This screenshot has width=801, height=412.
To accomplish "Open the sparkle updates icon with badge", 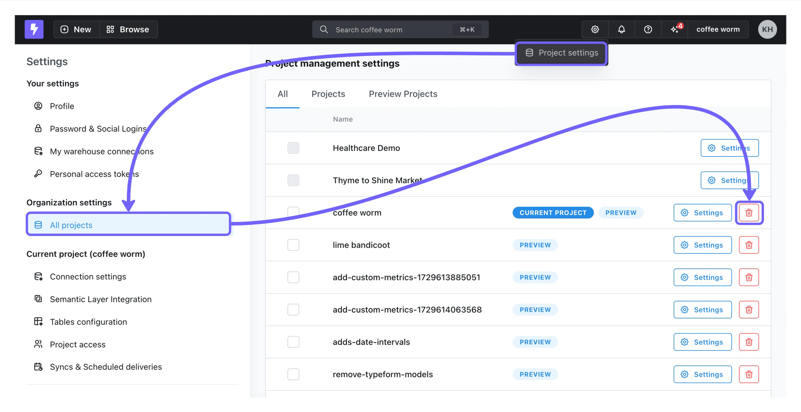I will click(674, 29).
